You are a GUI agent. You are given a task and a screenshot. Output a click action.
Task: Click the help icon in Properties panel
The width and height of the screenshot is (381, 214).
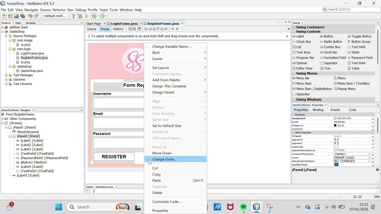[x=377, y=170]
